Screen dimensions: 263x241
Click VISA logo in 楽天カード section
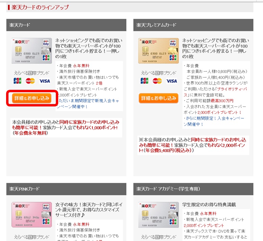point(44,81)
